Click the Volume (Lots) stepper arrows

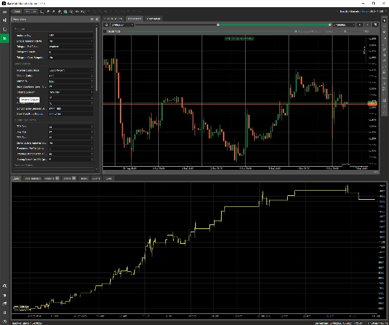point(92,76)
